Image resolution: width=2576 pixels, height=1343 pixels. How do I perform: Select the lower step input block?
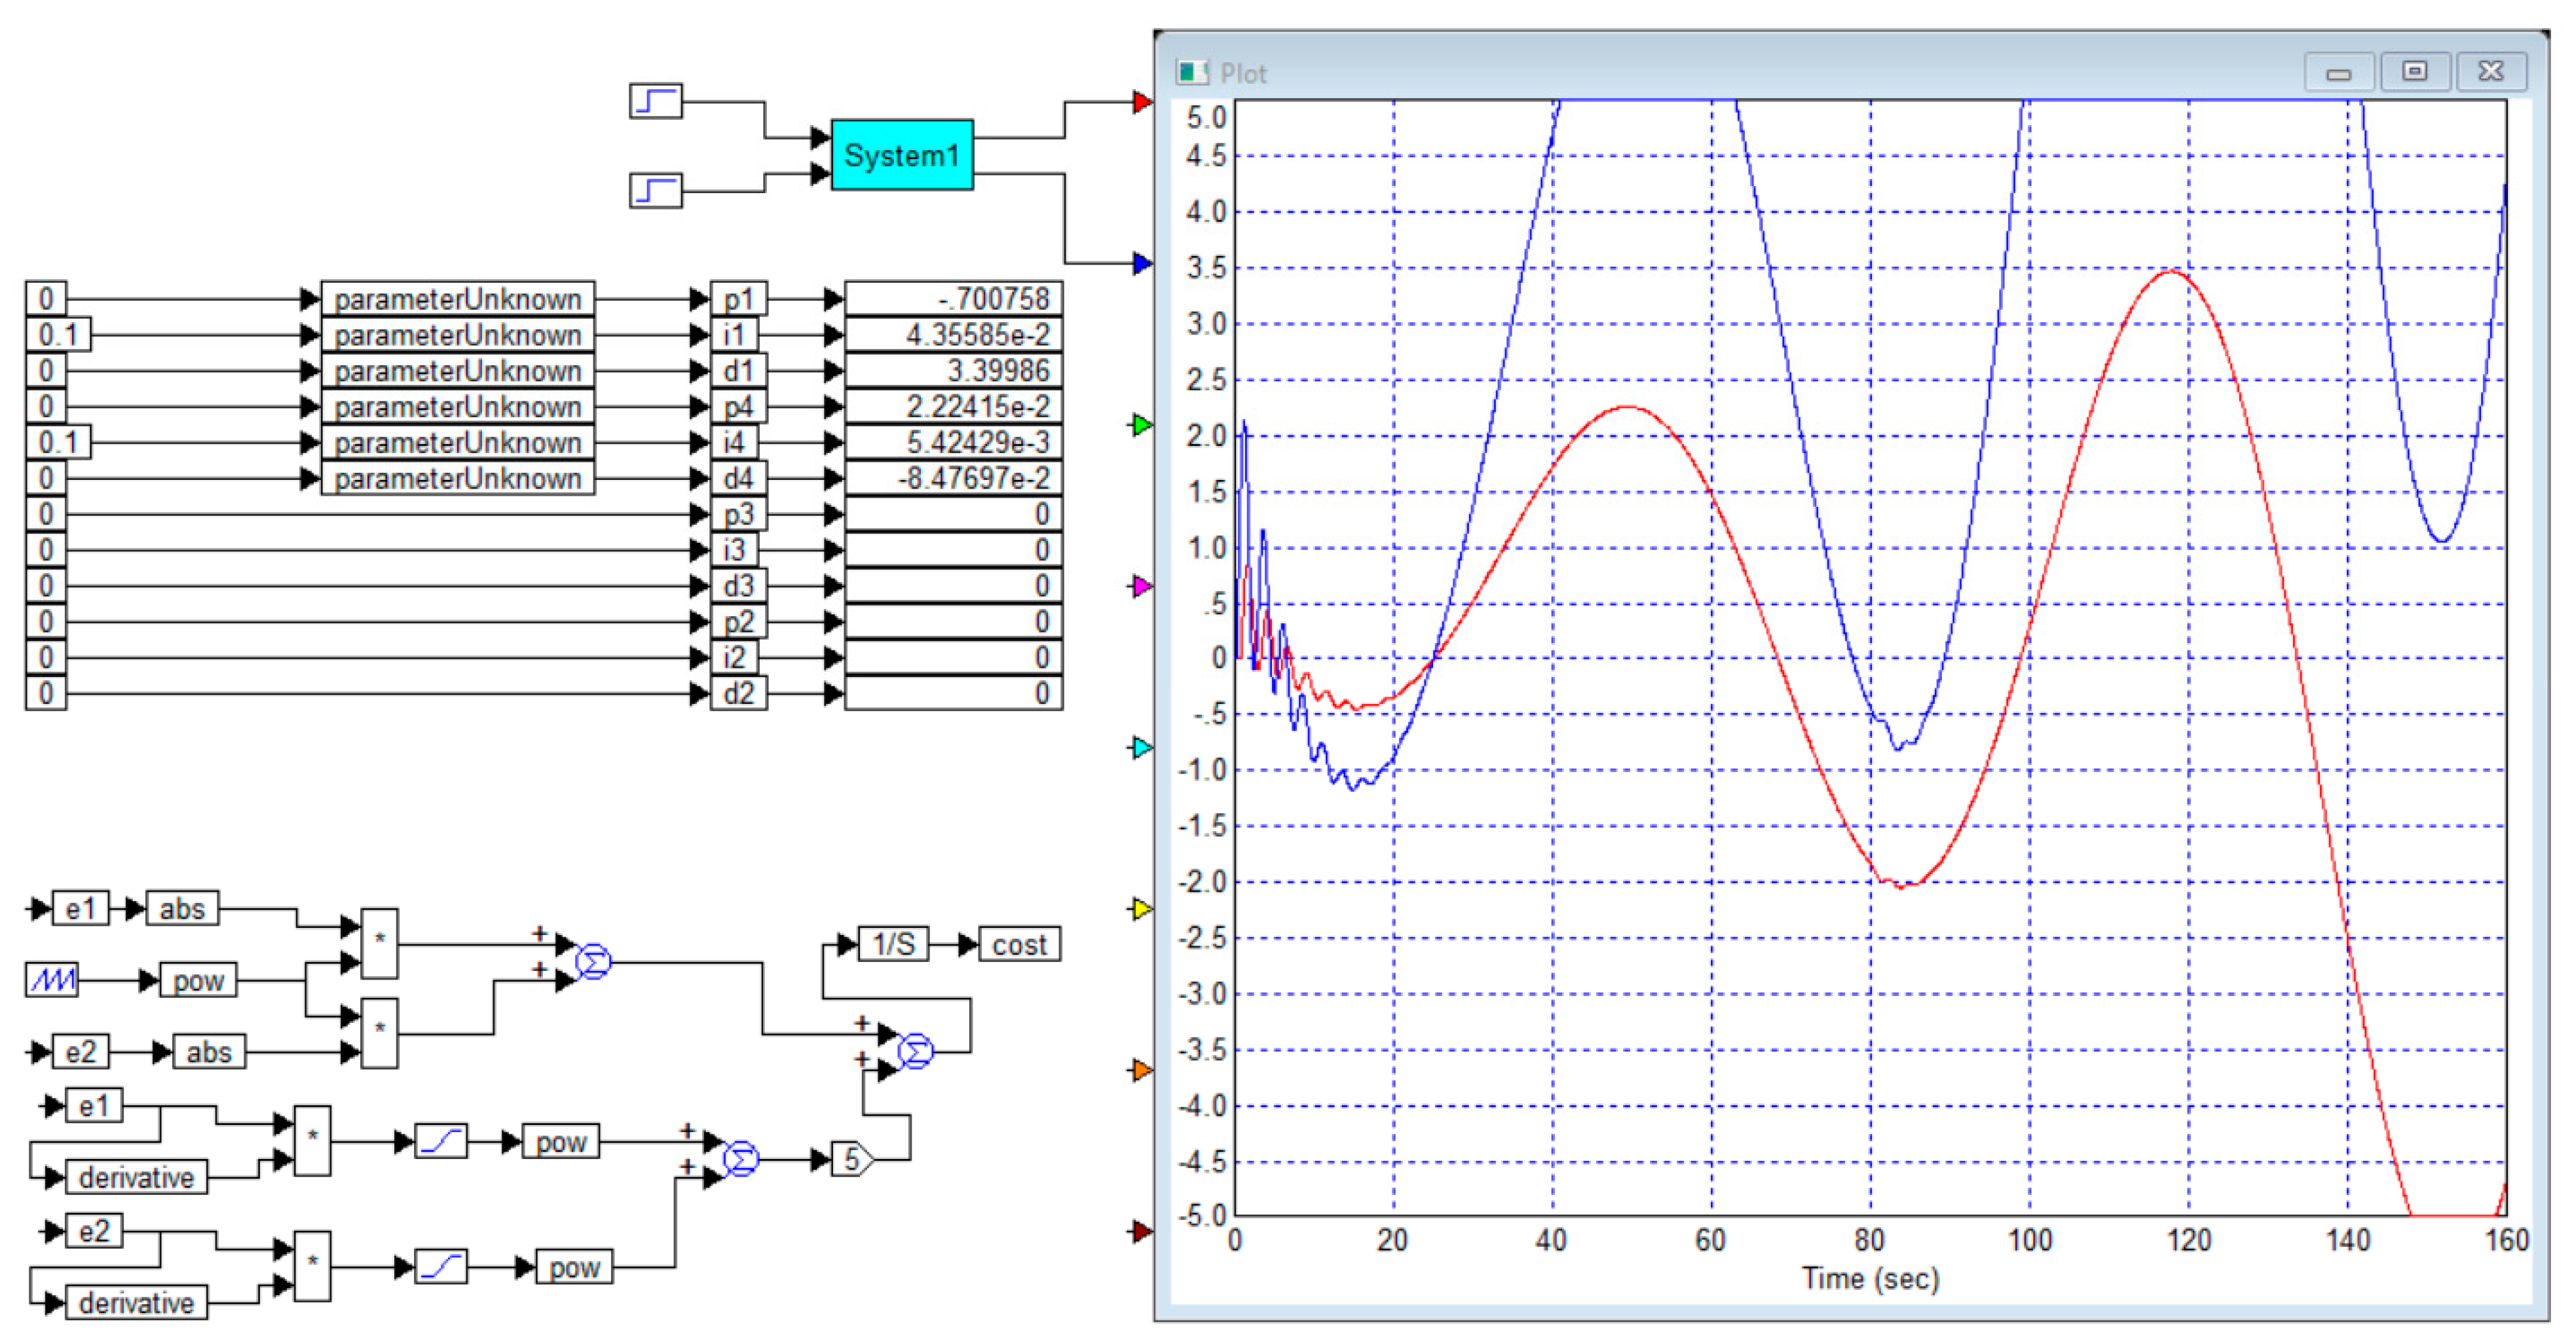pyautogui.click(x=656, y=190)
